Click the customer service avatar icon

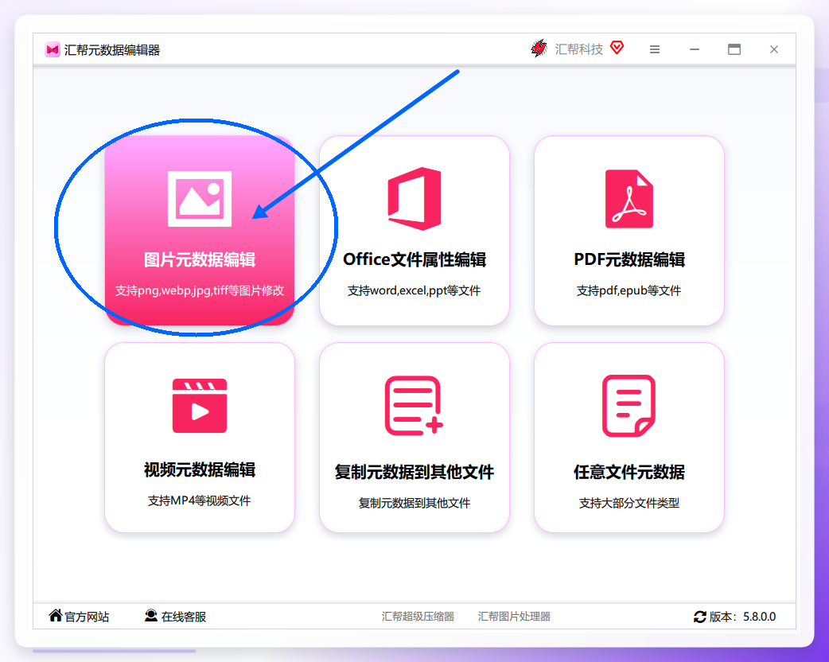151,616
